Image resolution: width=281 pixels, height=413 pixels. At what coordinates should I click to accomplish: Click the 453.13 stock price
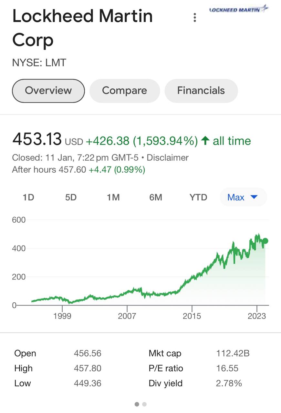click(x=37, y=139)
